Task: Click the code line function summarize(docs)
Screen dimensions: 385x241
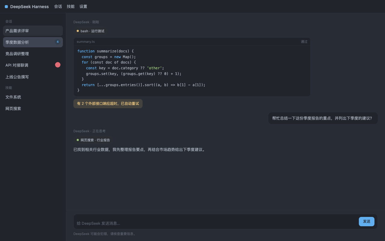Action: 106,51
